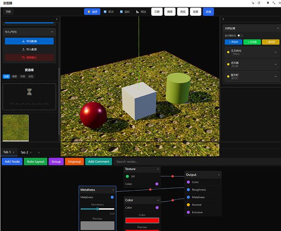Add a 聚光灯 spot light
Image resolution: width=281 pixels, height=231 pixels.
pyautogui.click(x=271, y=42)
